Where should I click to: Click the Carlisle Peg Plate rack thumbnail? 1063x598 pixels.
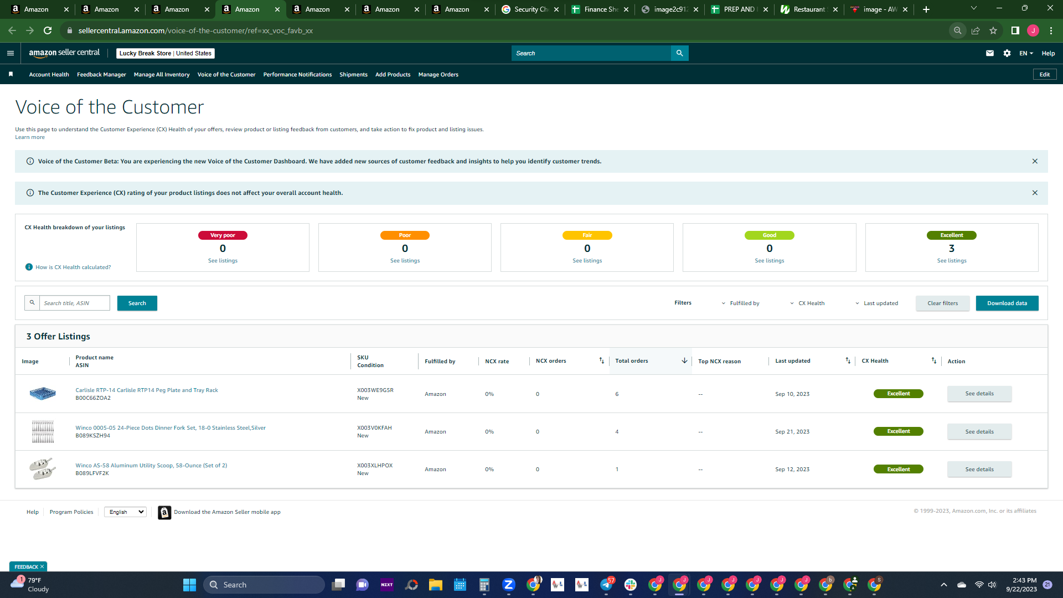[x=43, y=394]
